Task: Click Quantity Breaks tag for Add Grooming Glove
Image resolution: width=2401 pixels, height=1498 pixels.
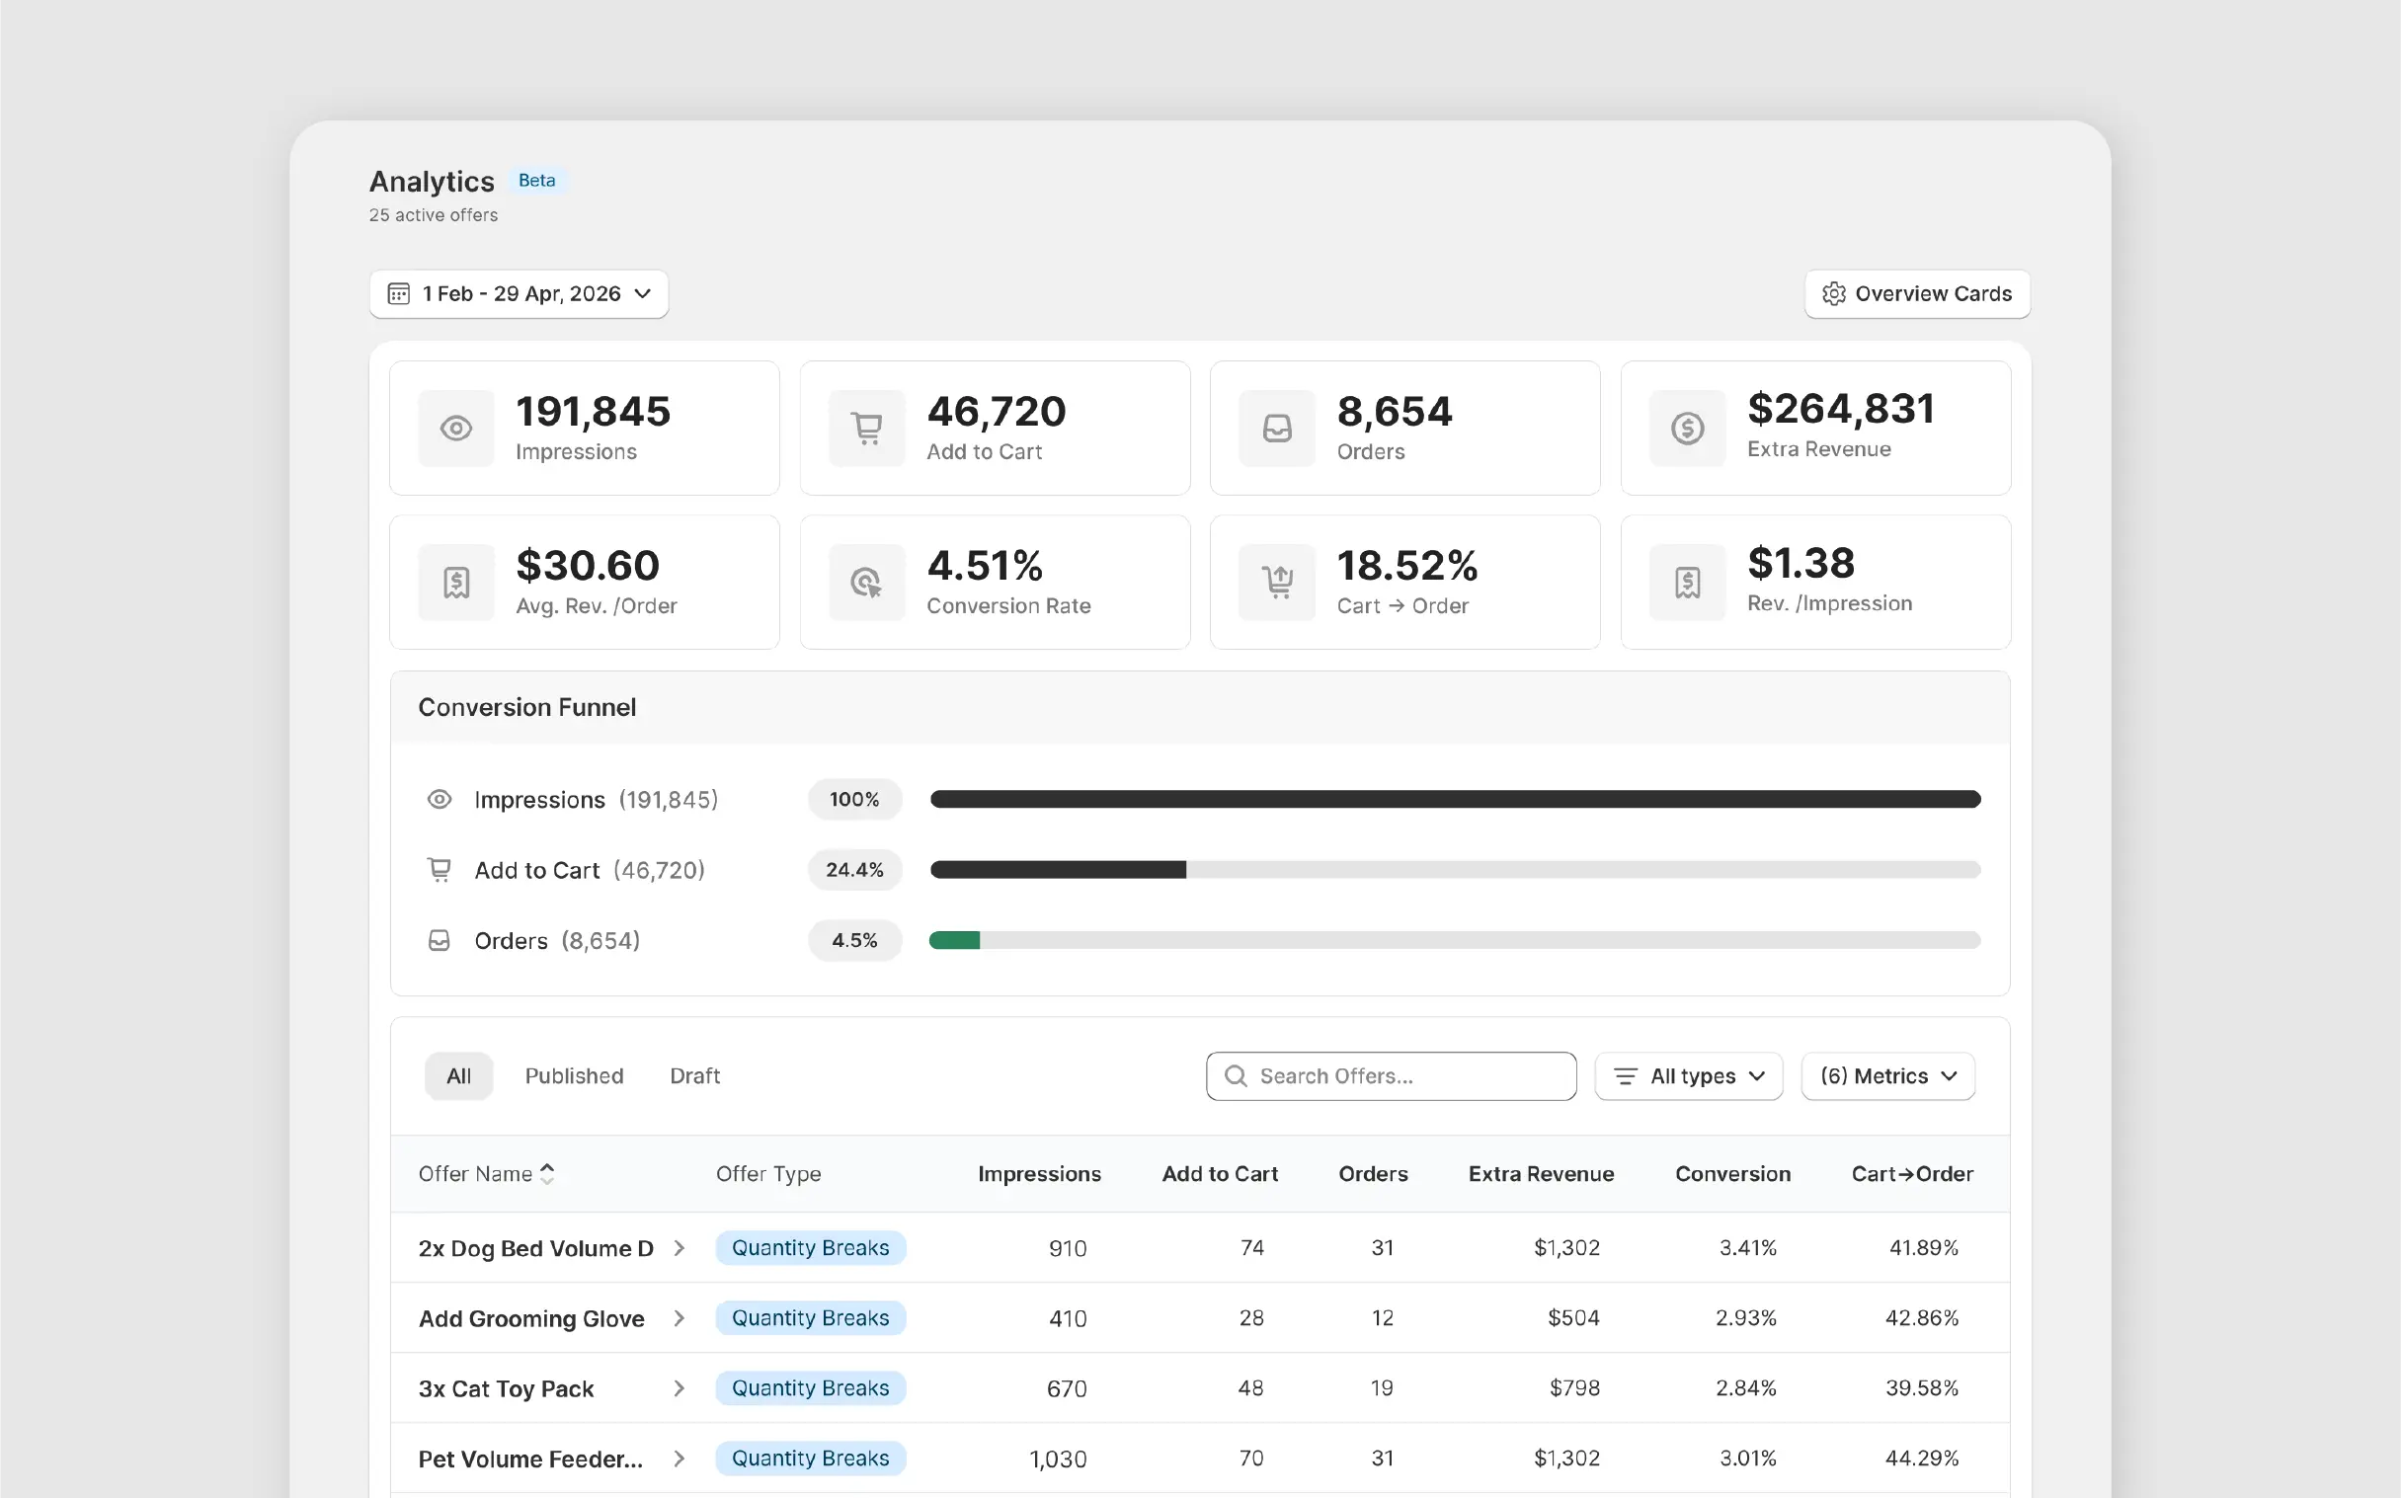Action: [x=811, y=1318]
